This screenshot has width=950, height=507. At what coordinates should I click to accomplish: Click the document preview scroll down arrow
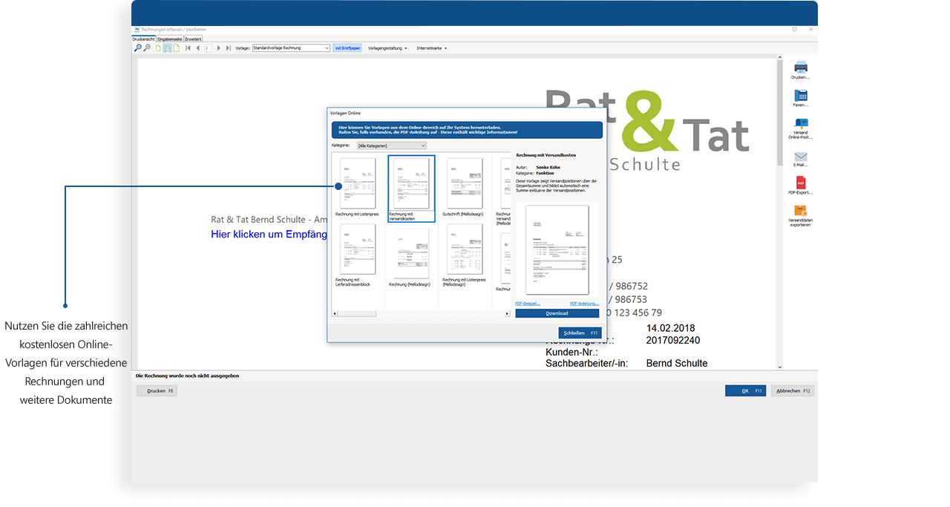pyautogui.click(x=779, y=367)
